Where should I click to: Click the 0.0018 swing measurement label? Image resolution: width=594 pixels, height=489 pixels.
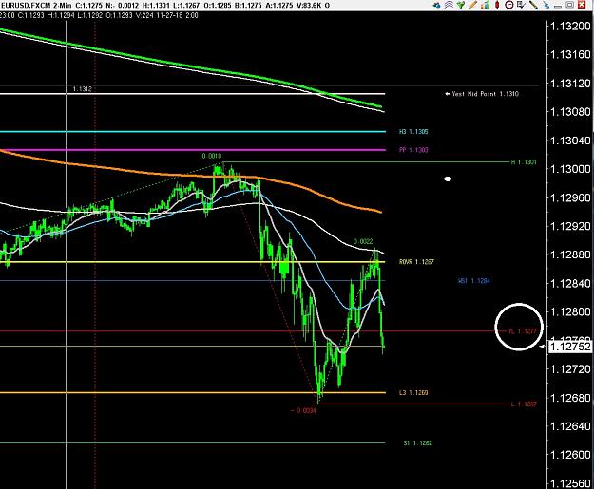(x=212, y=156)
